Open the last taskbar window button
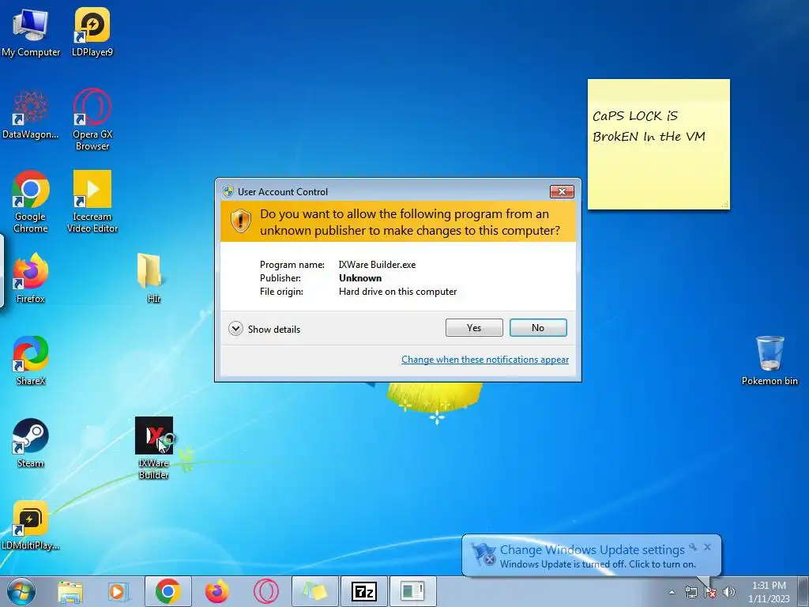 click(x=412, y=591)
